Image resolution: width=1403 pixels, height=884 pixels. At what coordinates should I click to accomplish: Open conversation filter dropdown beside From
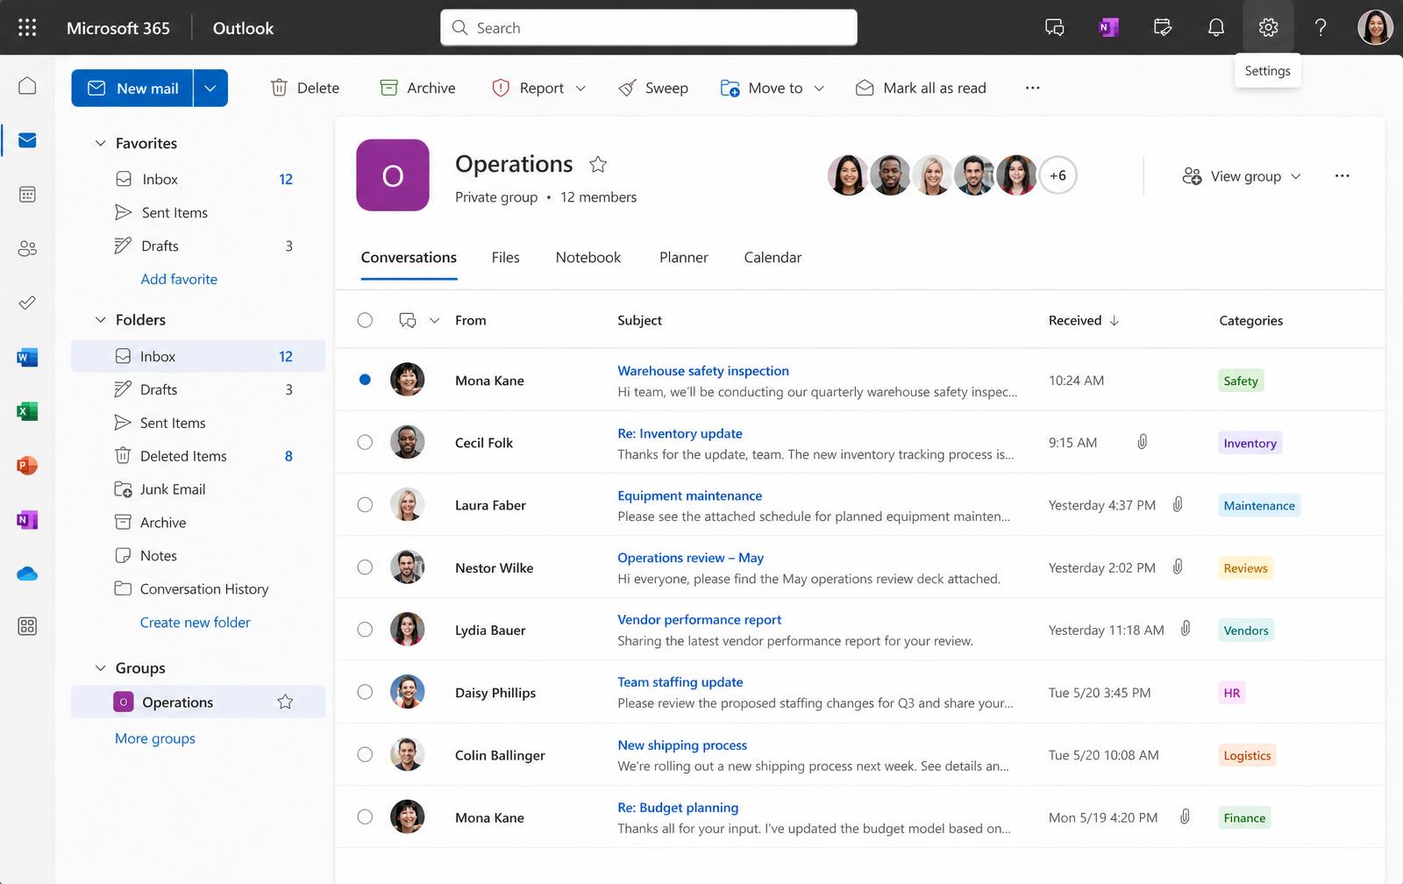click(434, 320)
